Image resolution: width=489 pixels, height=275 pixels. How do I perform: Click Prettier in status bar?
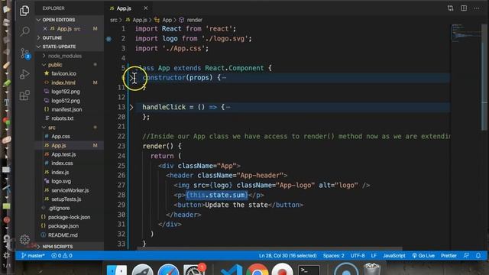point(449,256)
